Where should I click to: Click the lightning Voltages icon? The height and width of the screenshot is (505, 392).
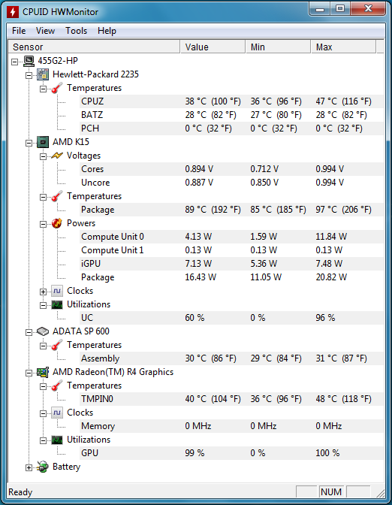[x=57, y=156]
